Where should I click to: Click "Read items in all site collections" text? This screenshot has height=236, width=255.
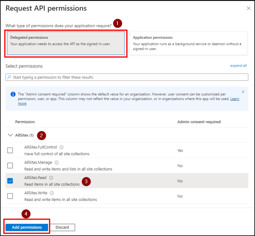coord(52,184)
